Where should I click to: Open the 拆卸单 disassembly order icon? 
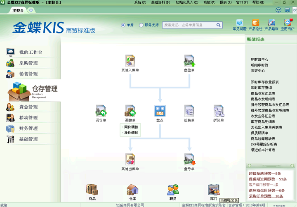pyautogui.click(x=218, y=111)
